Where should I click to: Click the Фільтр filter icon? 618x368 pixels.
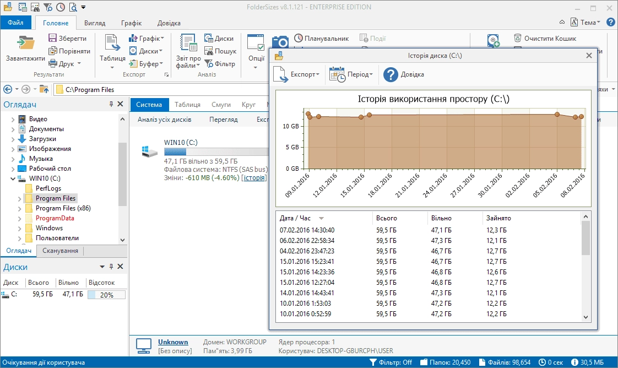tap(209, 63)
